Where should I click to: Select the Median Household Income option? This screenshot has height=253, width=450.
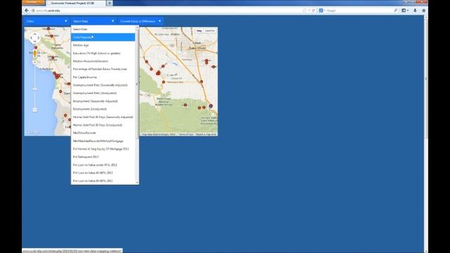[x=103, y=61]
